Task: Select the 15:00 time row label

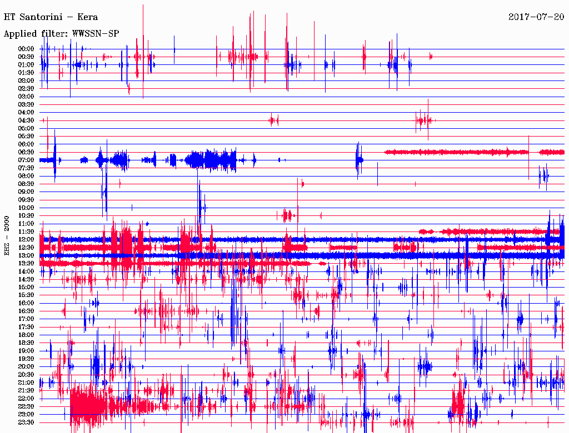Action: [26, 287]
